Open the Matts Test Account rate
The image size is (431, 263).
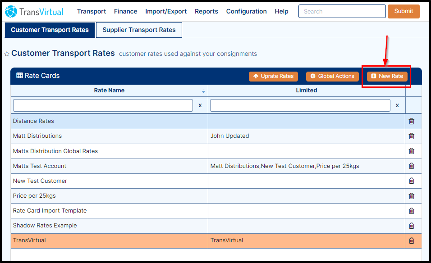(40, 166)
